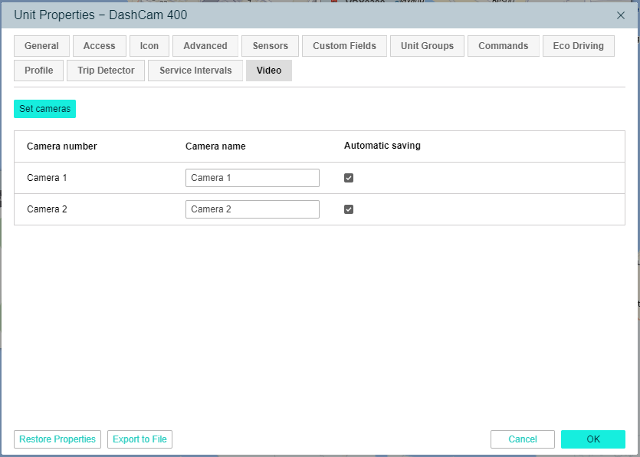Click the Camera name column header
The image size is (640, 457).
coord(215,146)
